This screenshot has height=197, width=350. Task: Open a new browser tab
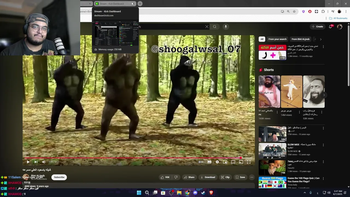tap(140, 4)
